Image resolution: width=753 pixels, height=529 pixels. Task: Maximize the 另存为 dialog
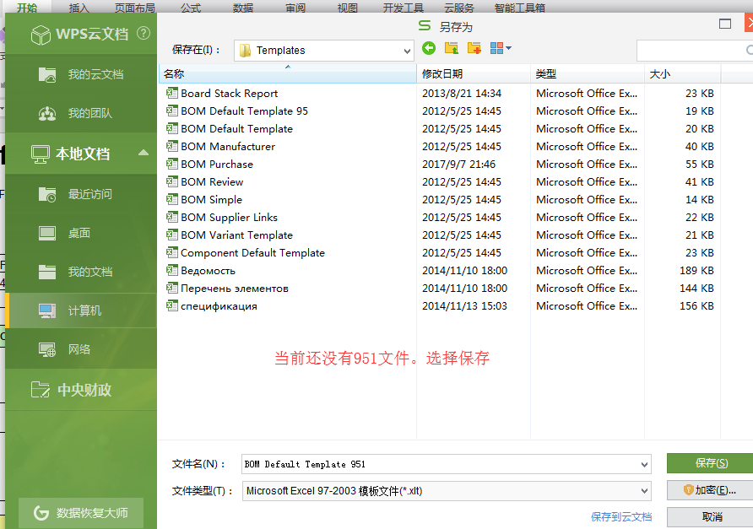click(x=724, y=24)
